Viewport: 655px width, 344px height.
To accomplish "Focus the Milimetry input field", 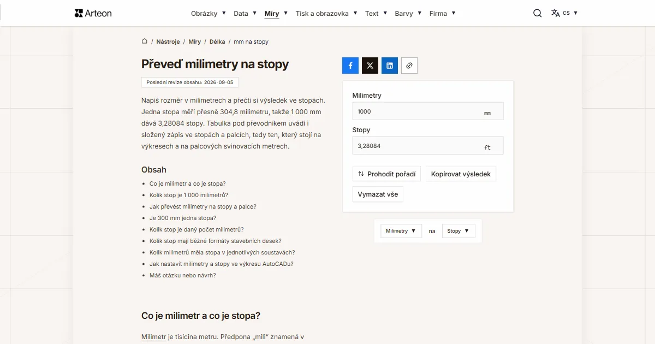I will tap(428, 111).
